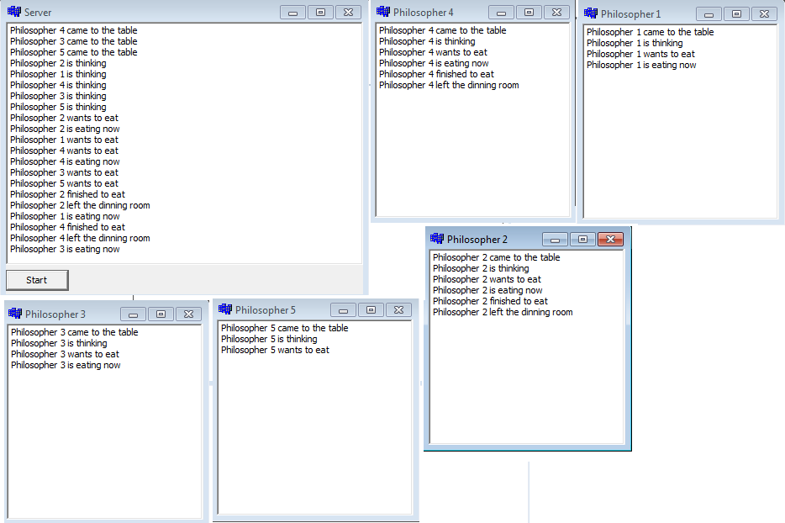Maximize the Philosopher 5 window
The height and width of the screenshot is (523, 785).
371,310
